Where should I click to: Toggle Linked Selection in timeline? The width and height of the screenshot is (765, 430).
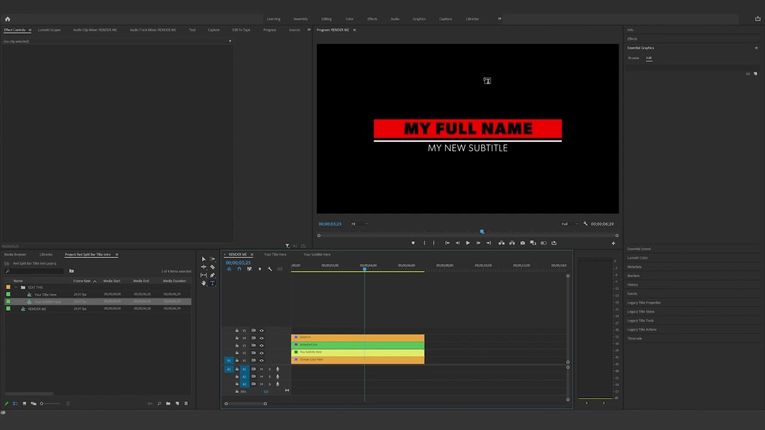point(249,269)
